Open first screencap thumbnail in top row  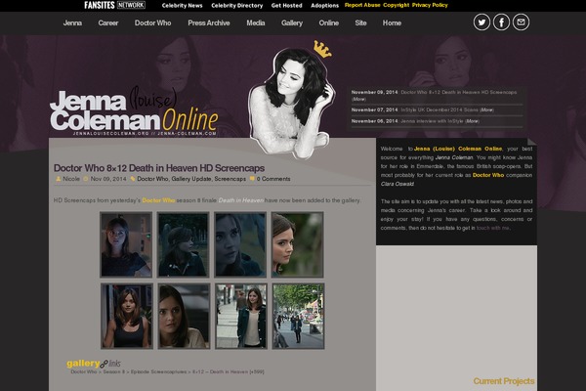[x=126, y=244]
